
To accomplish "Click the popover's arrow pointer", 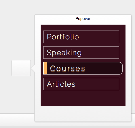I will pyautogui.click(x=33, y=68).
